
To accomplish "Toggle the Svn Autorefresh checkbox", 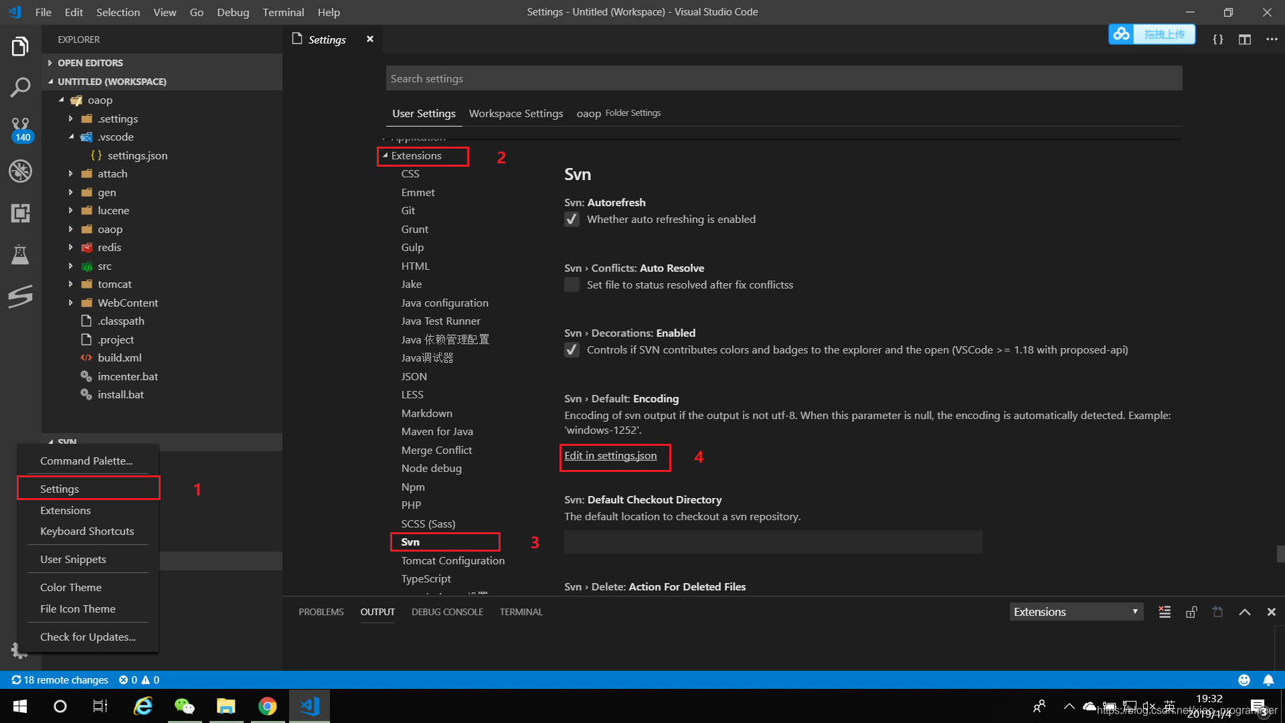I will (x=572, y=220).
